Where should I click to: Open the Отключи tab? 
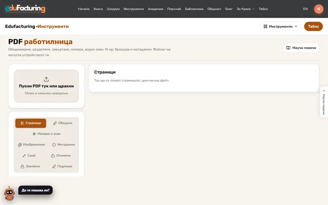[x=61, y=155]
